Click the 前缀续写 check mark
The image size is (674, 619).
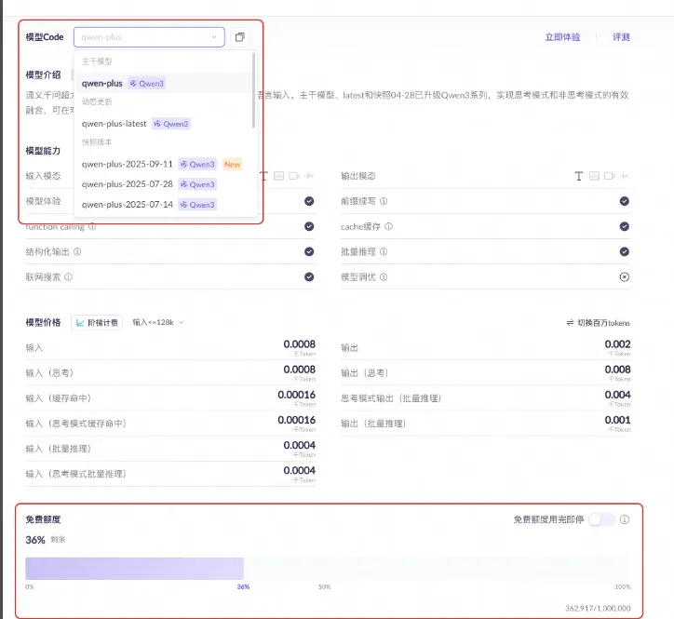pyautogui.click(x=625, y=201)
